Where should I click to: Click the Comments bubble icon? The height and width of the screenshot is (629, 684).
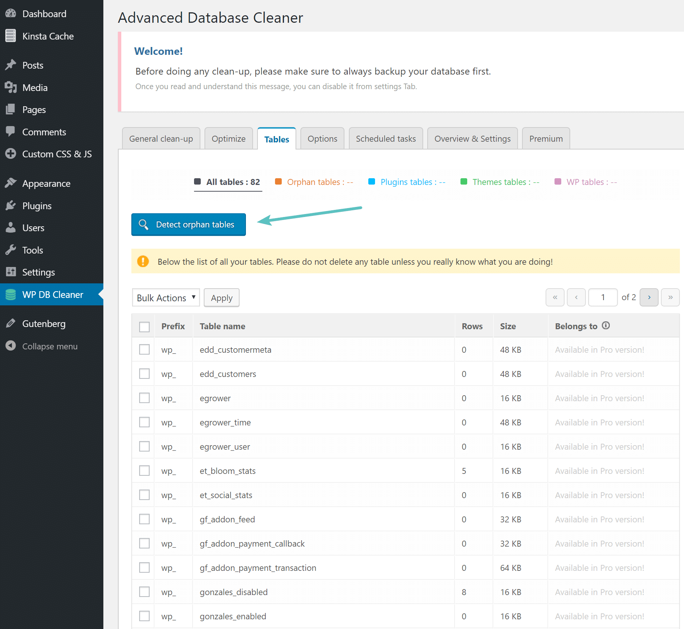[11, 132]
